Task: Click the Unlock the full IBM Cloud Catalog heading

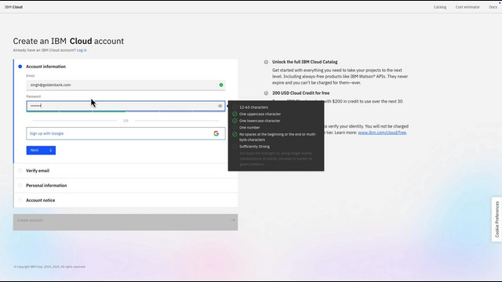Action: coord(305,62)
